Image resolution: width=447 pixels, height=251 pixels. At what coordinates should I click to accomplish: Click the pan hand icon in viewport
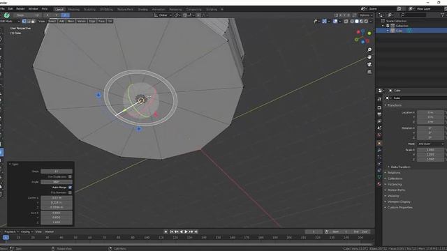click(369, 57)
